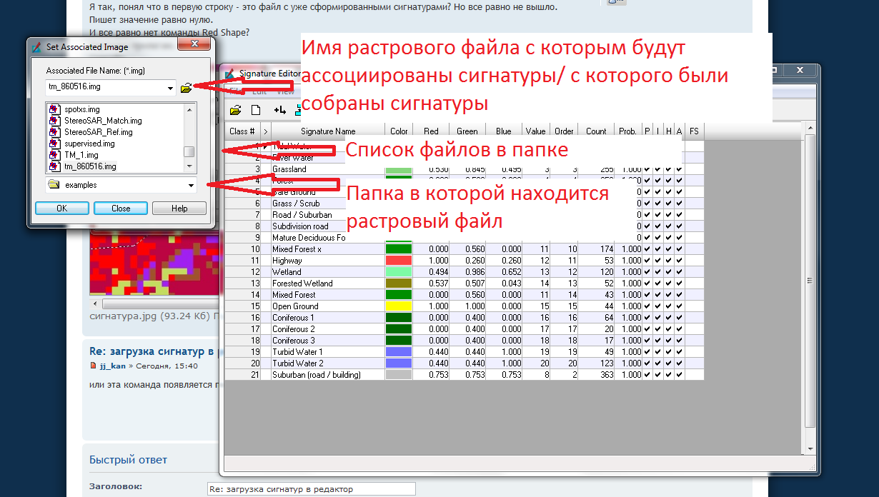The height and width of the screenshot is (497, 879).
Task: Open file browser icon next to tm_860516.img field
Action: pos(187,88)
